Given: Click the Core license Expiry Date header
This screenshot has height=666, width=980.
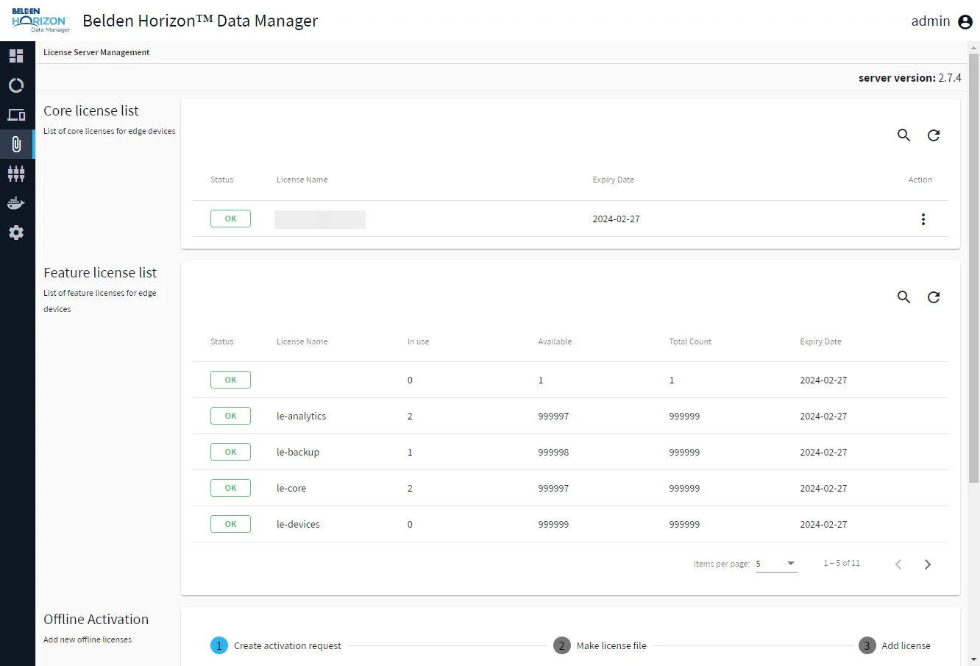Looking at the screenshot, I should pyautogui.click(x=613, y=180).
